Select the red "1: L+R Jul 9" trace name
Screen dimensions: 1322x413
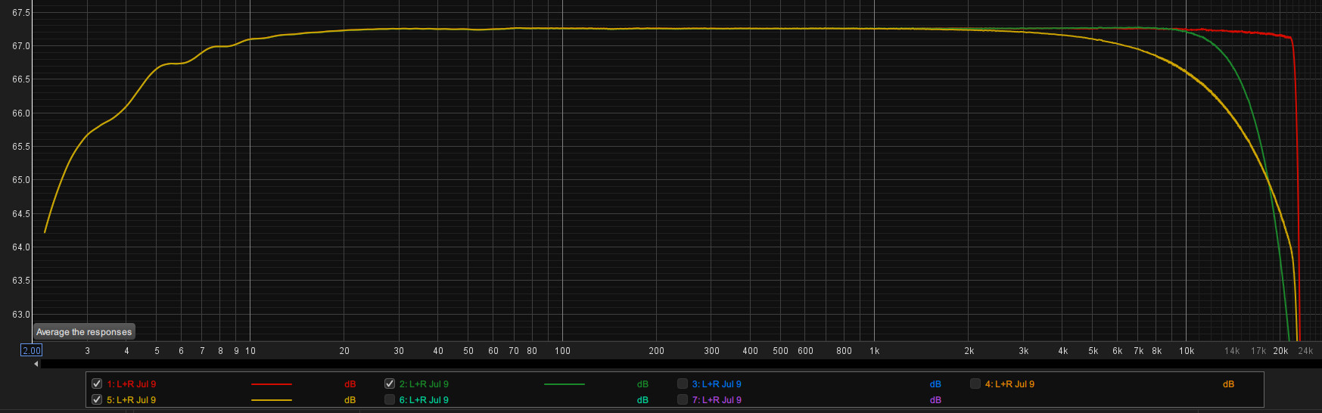click(132, 384)
